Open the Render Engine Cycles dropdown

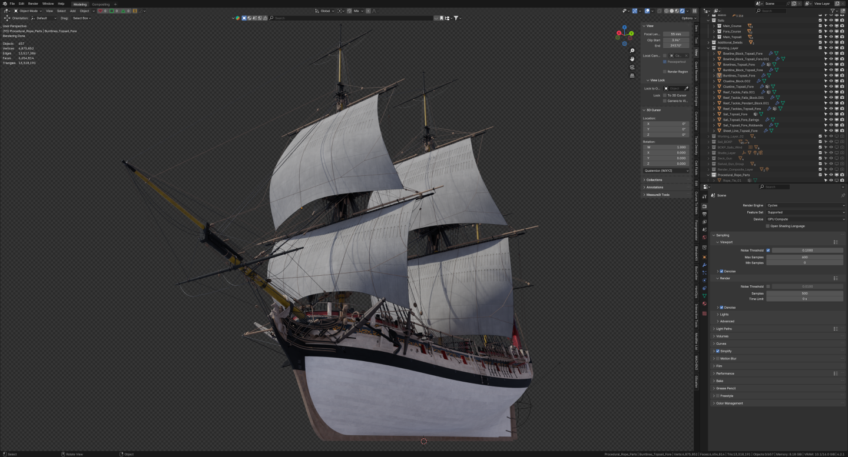coord(805,205)
